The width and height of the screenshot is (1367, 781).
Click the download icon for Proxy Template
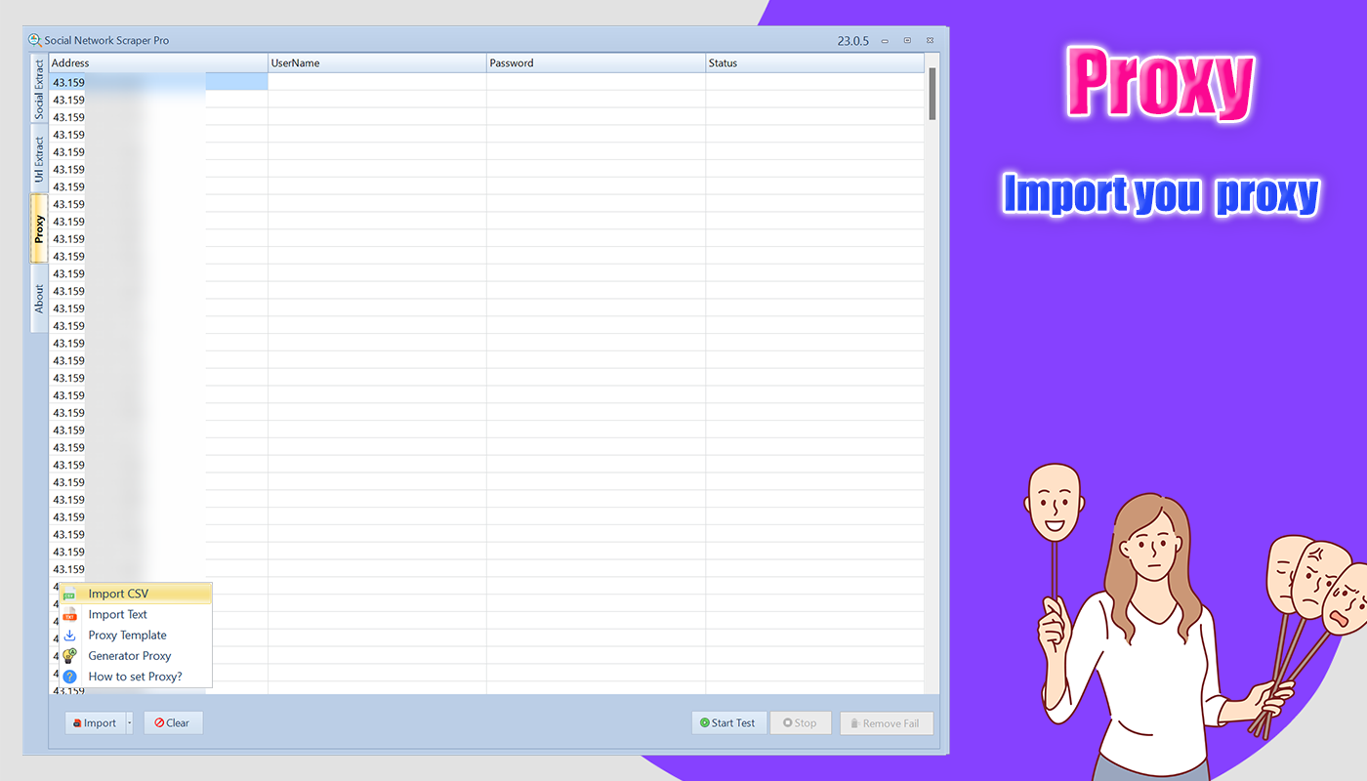69,635
